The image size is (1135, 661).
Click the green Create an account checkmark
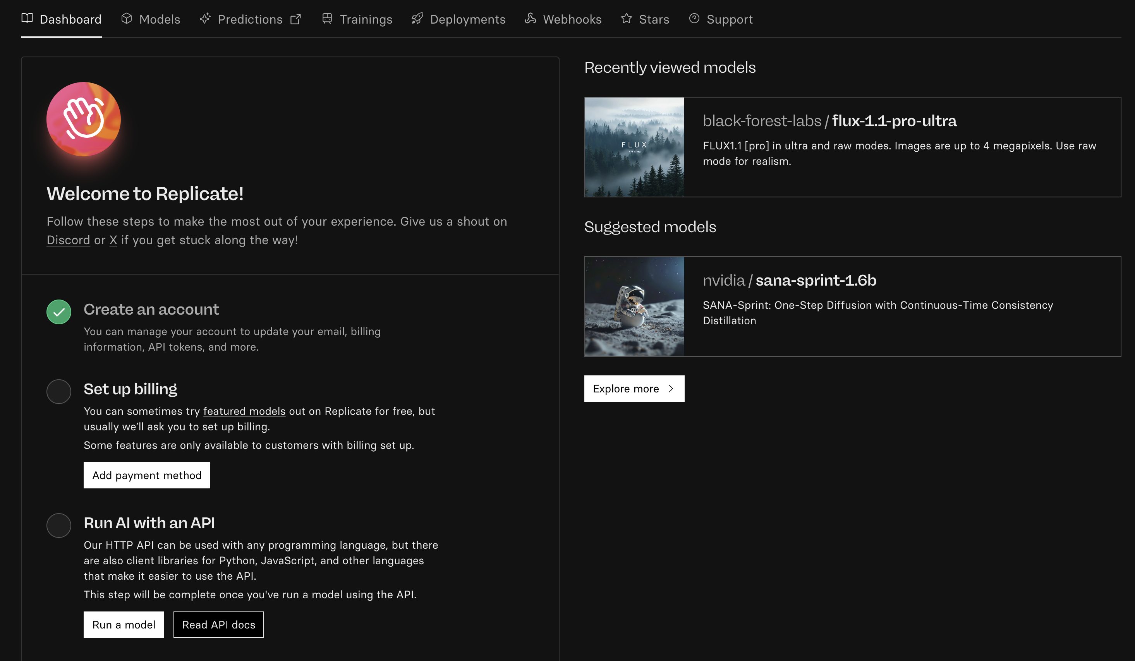pyautogui.click(x=59, y=312)
